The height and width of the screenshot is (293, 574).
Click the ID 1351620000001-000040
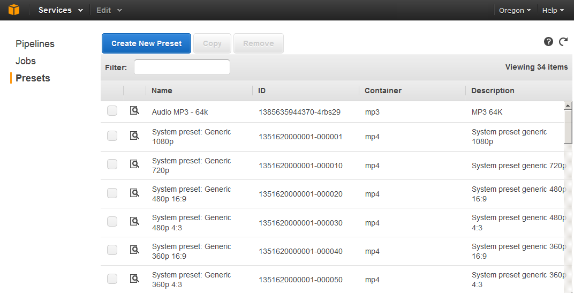[x=300, y=251]
